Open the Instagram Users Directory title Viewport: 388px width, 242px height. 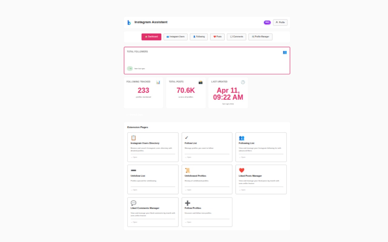(x=145, y=143)
